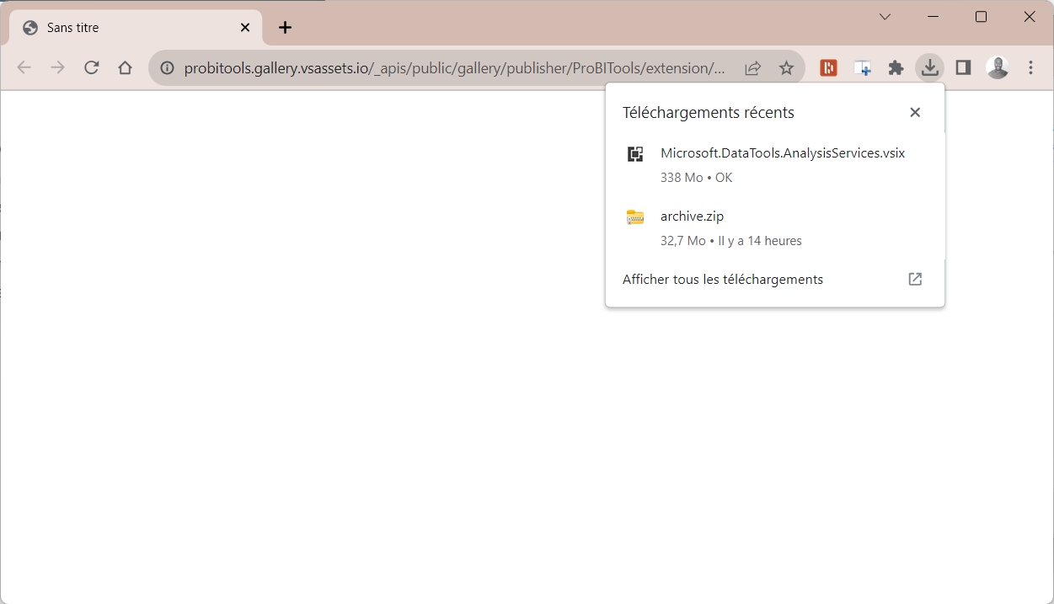Maximize the browser window
The image size is (1054, 604).
981,17
